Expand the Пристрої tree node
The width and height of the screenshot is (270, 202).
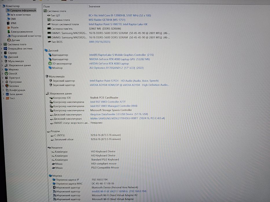(x=3, y=78)
